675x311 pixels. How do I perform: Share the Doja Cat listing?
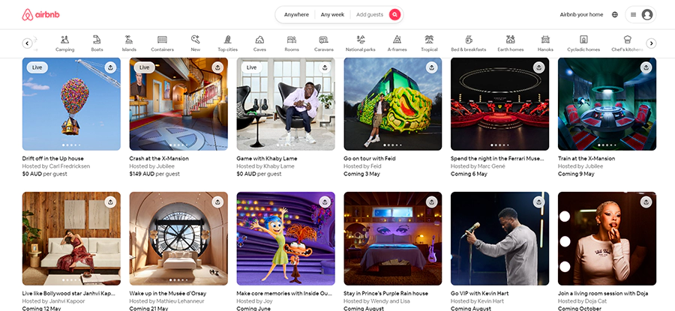(646, 202)
